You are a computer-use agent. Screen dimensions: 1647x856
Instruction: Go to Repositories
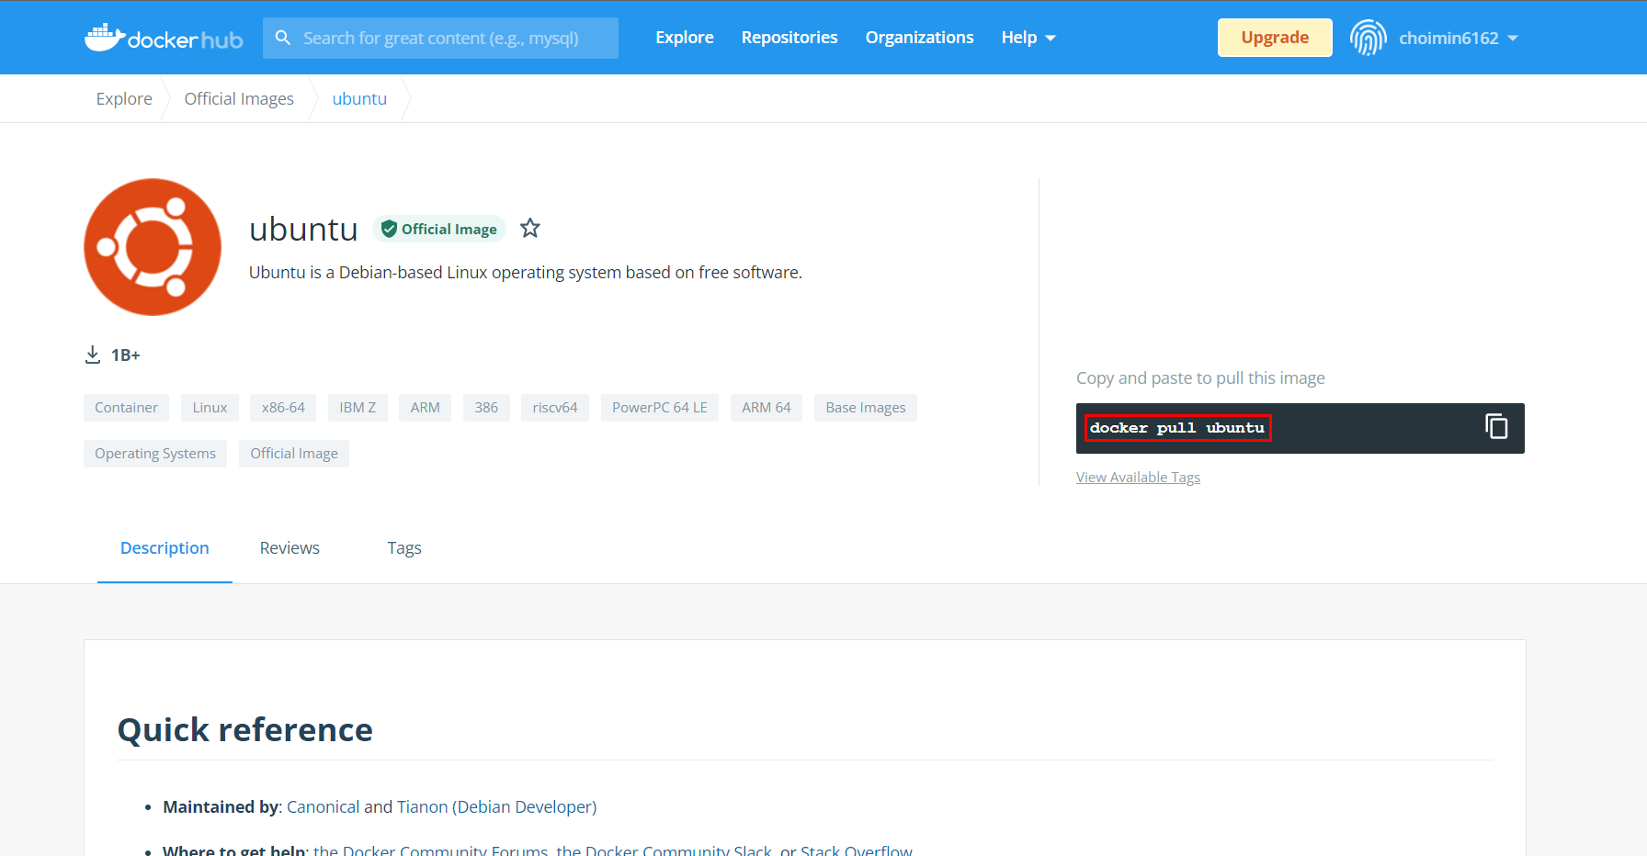point(789,38)
